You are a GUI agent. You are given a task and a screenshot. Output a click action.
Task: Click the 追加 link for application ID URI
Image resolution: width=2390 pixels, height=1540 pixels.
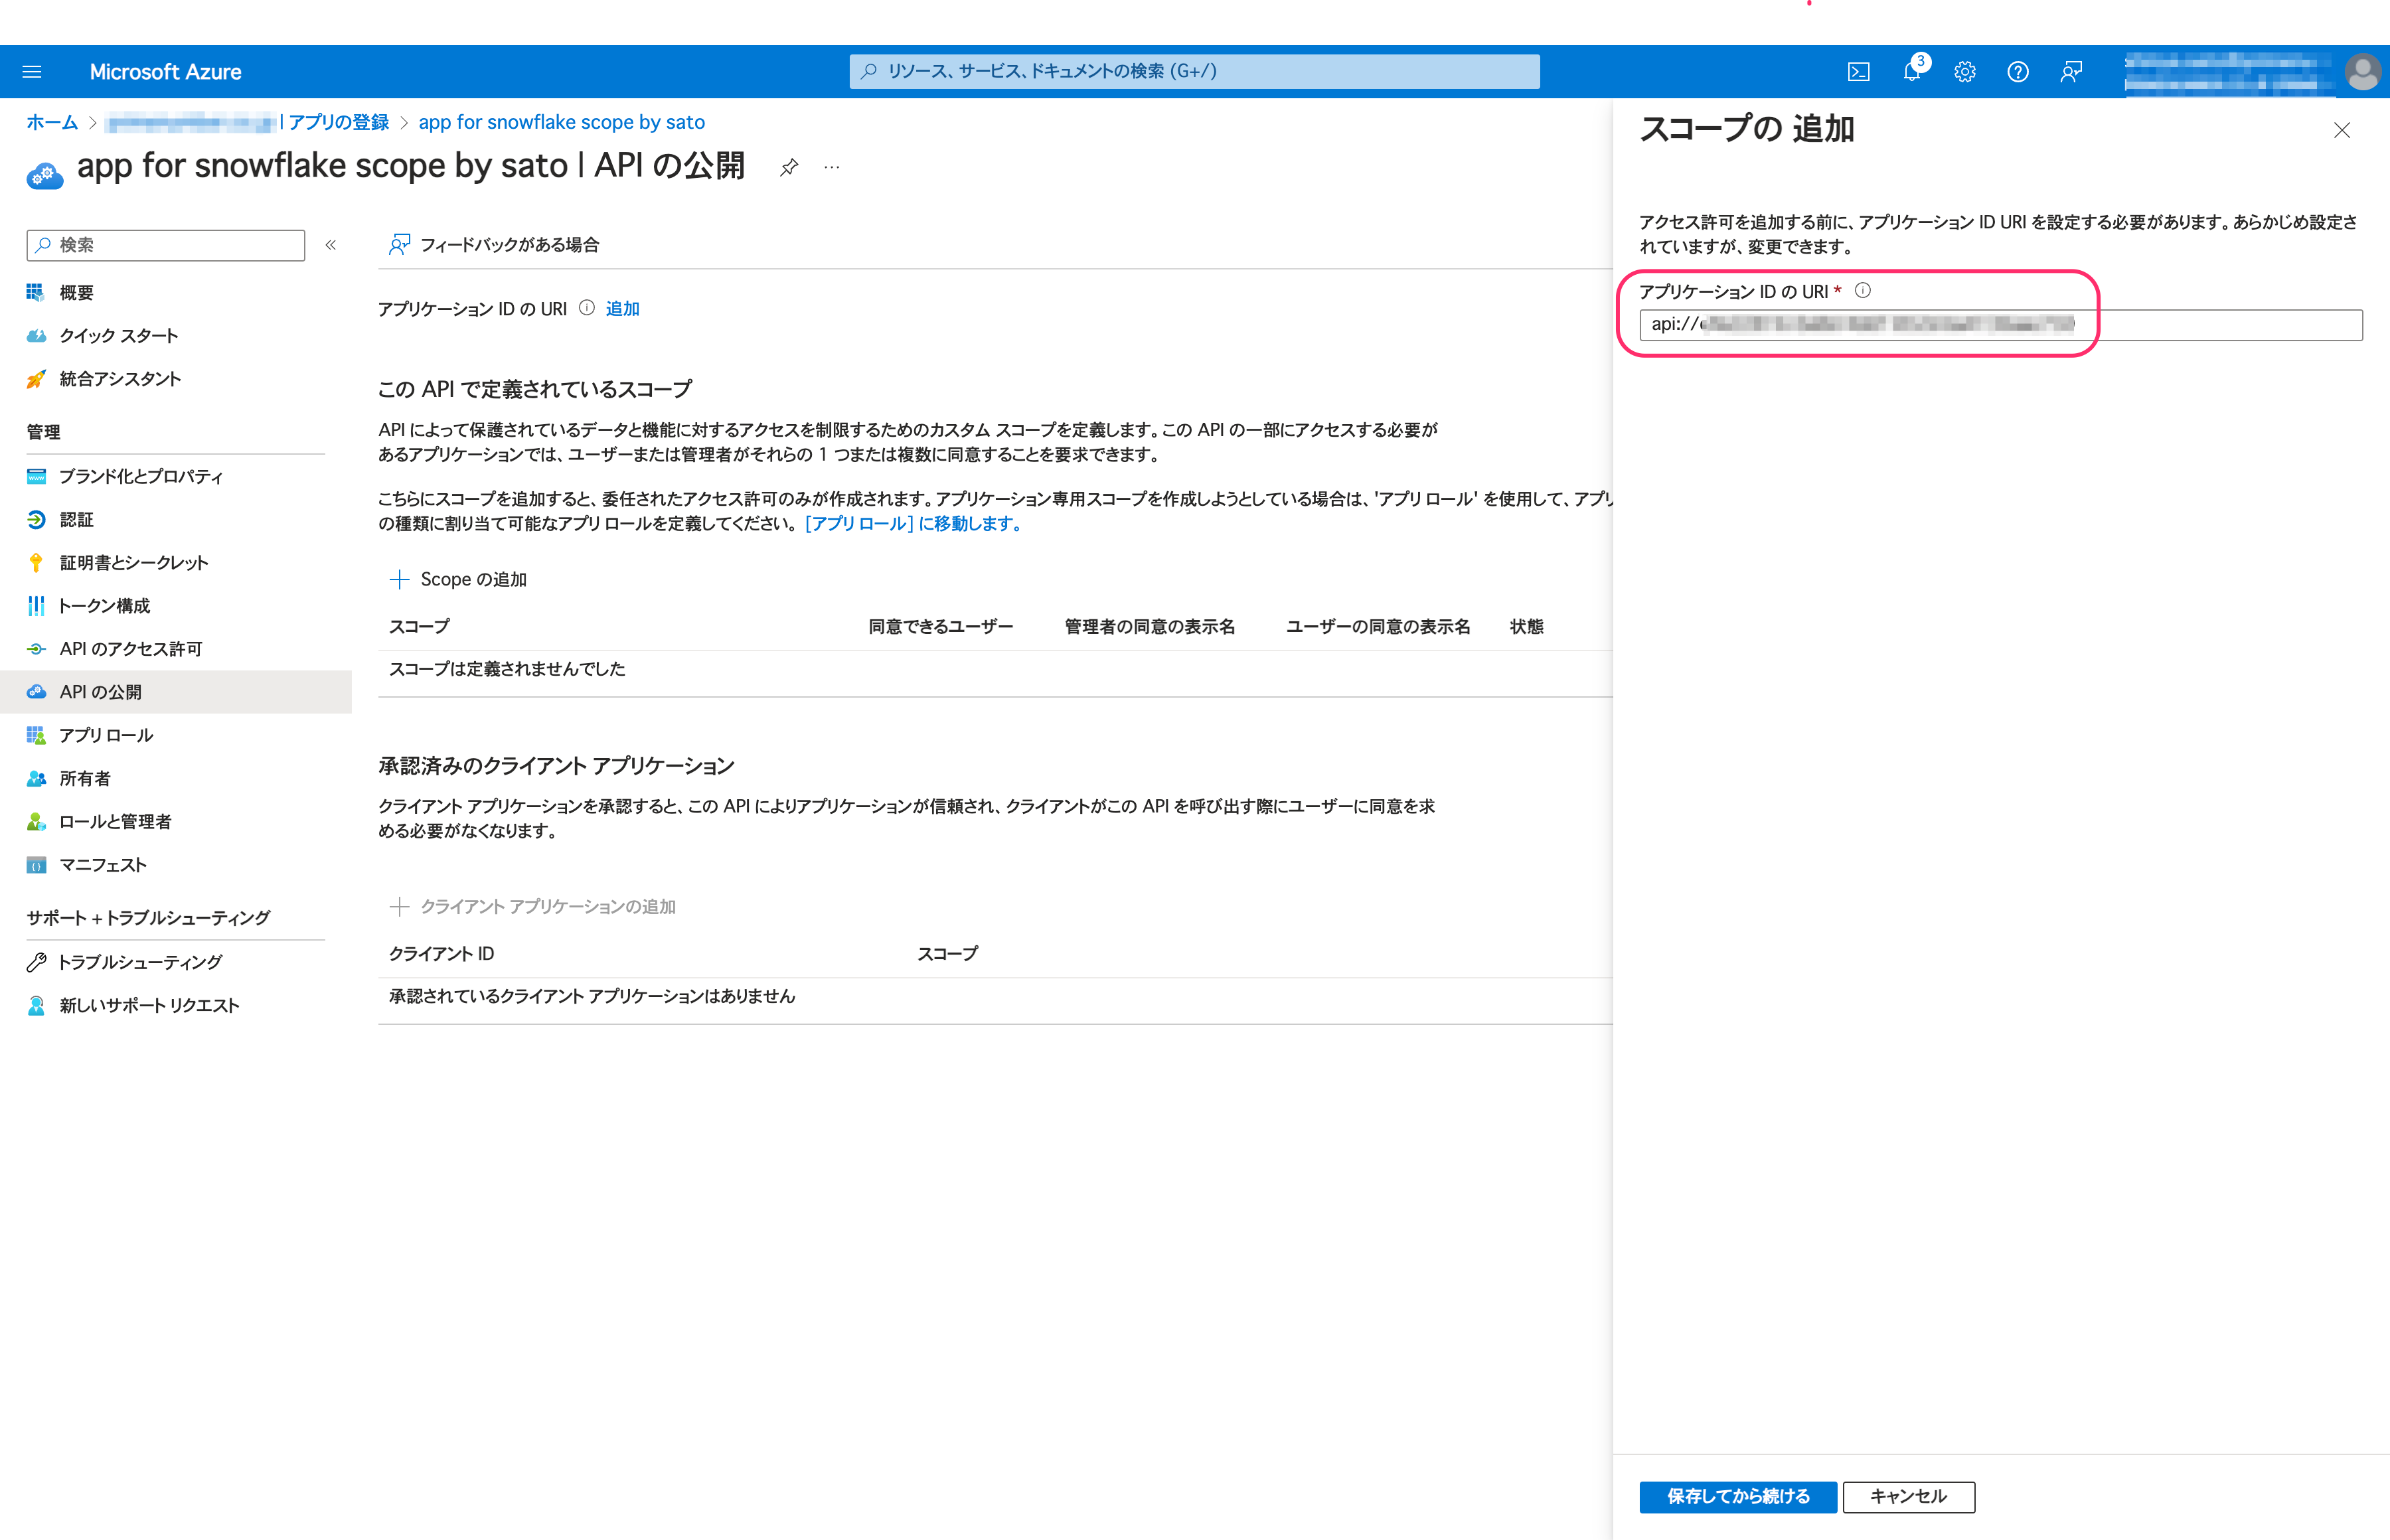tap(622, 309)
